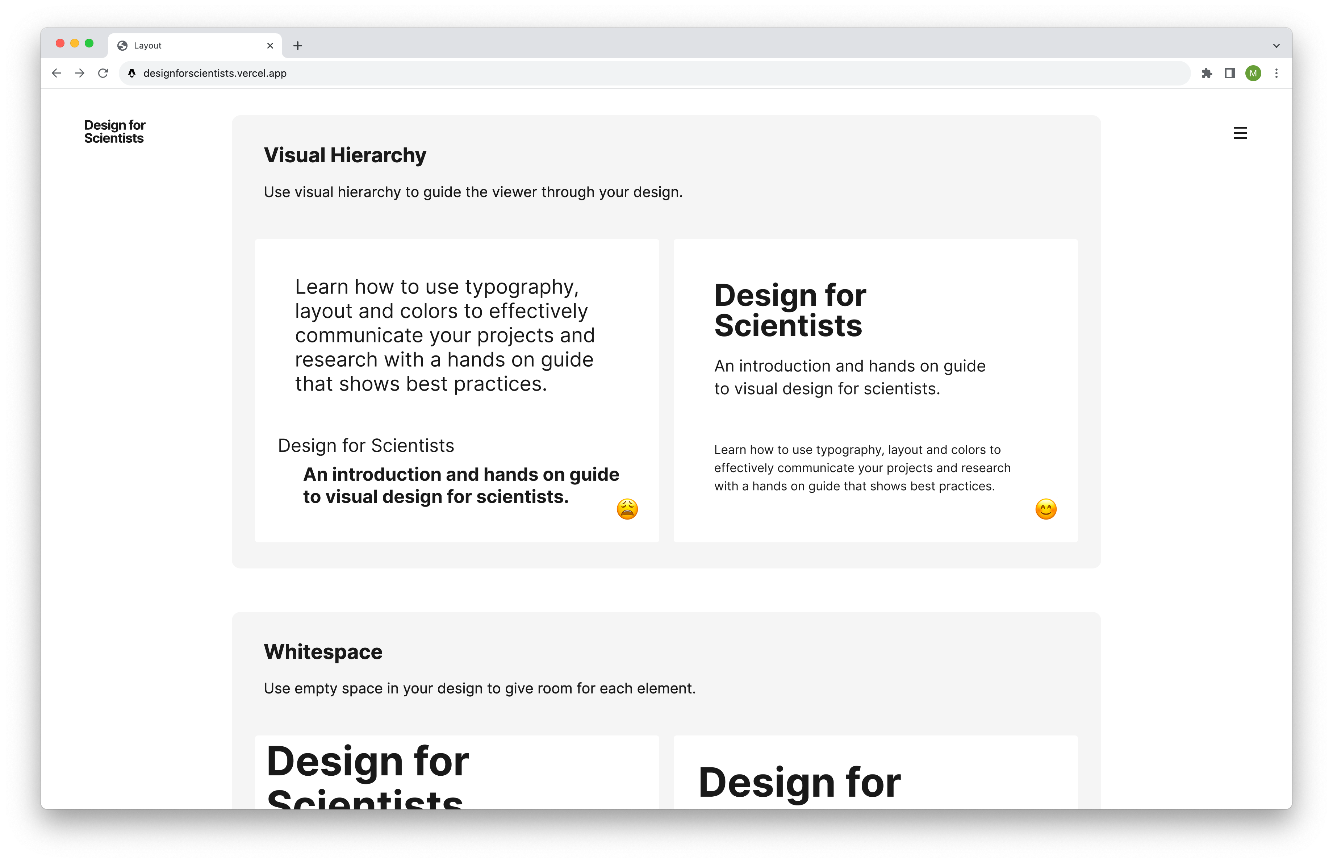Click the weary face emoji
This screenshot has width=1333, height=863.
coord(627,509)
